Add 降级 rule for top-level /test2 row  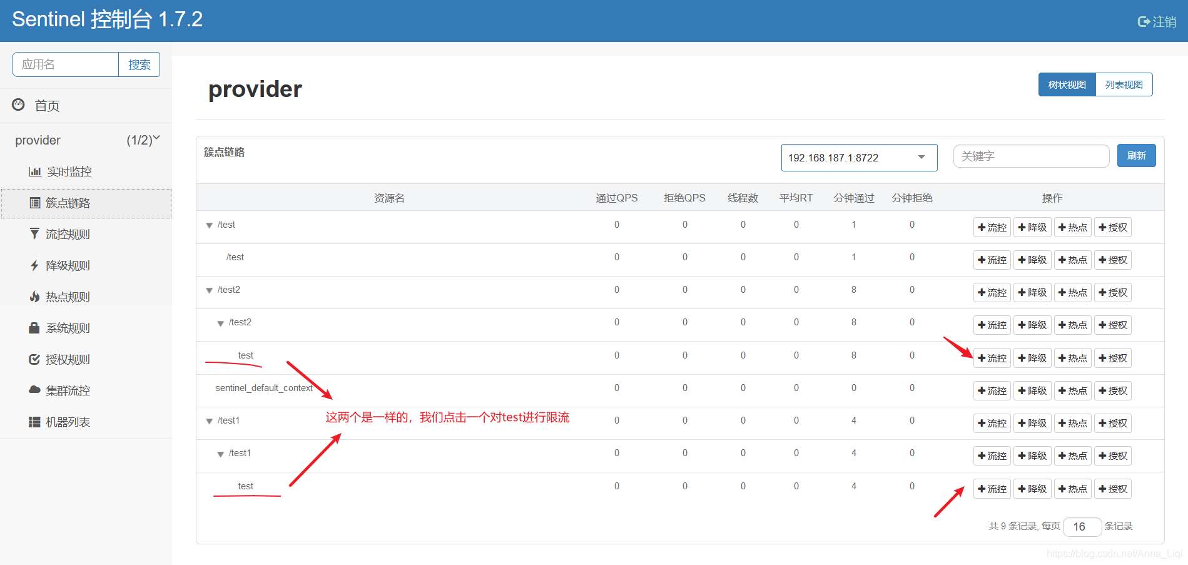coord(1032,292)
